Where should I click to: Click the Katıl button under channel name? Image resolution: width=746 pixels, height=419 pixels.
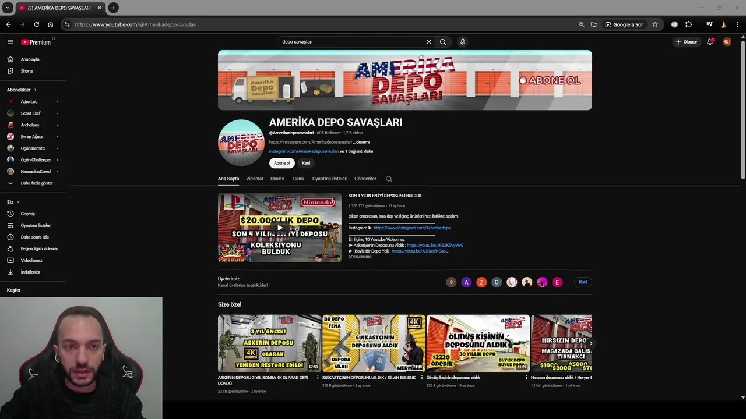tap(306, 163)
